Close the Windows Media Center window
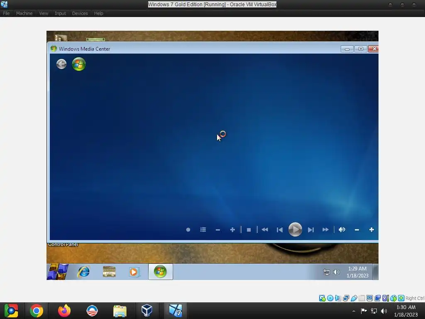Screen dimensions: 425x319 [374, 49]
